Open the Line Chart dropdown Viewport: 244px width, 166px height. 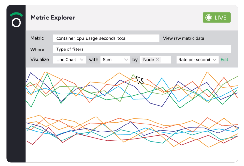(x=69, y=60)
